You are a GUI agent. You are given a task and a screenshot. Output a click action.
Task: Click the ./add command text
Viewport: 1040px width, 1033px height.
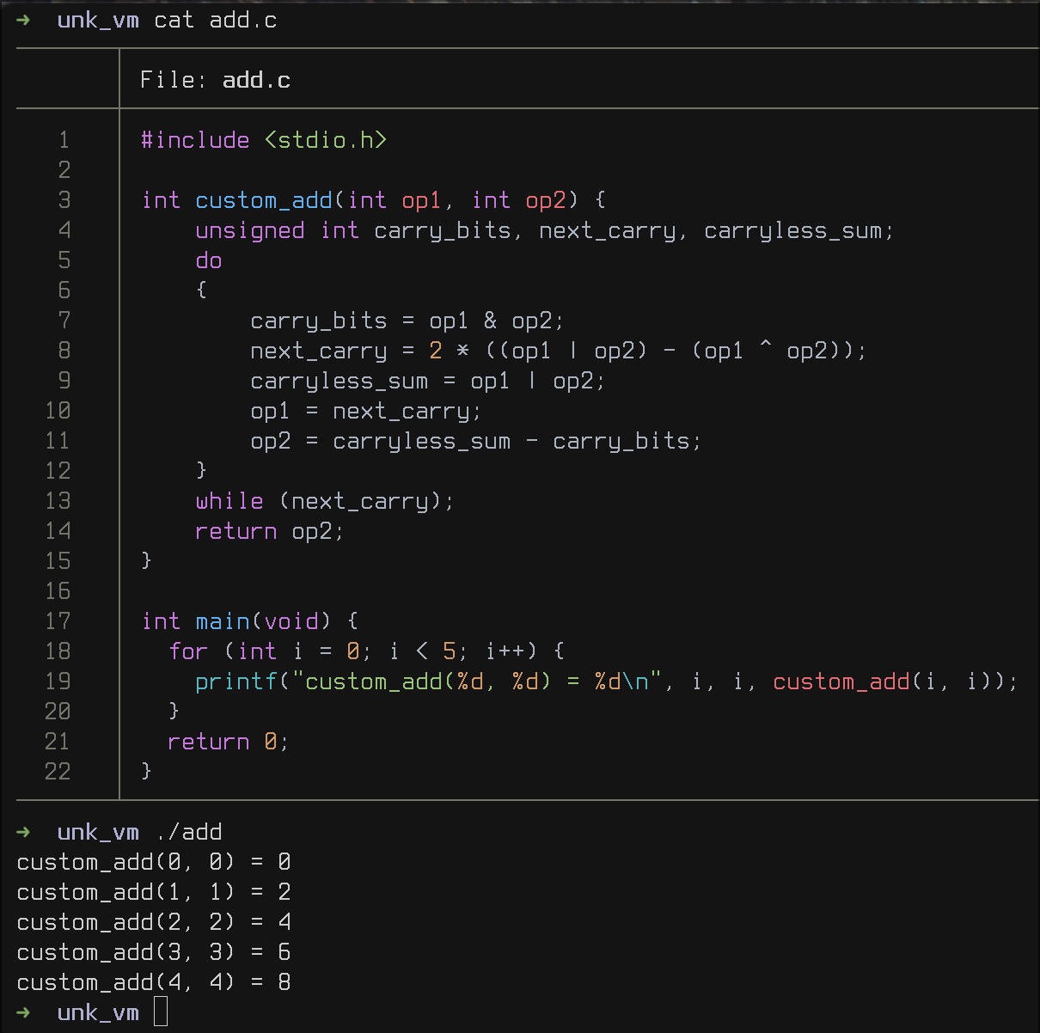tap(189, 832)
